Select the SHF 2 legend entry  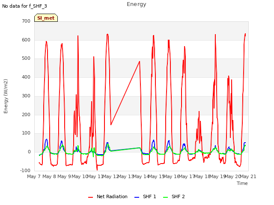coord(174,196)
